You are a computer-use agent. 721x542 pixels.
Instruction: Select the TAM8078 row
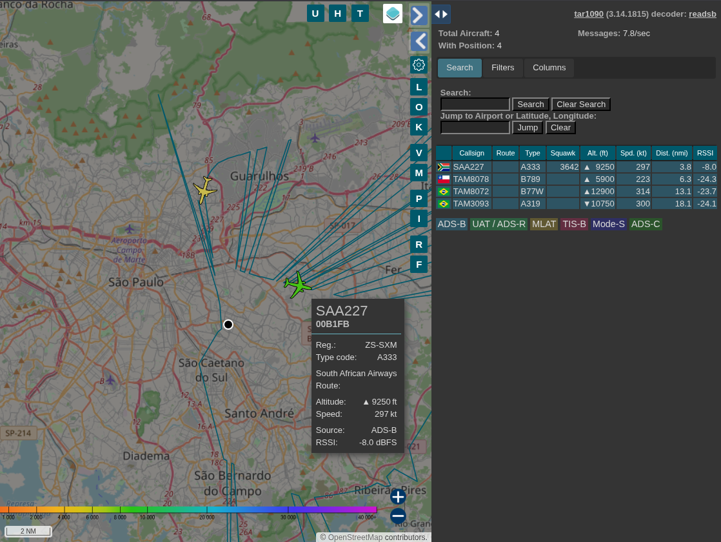pyautogui.click(x=577, y=179)
